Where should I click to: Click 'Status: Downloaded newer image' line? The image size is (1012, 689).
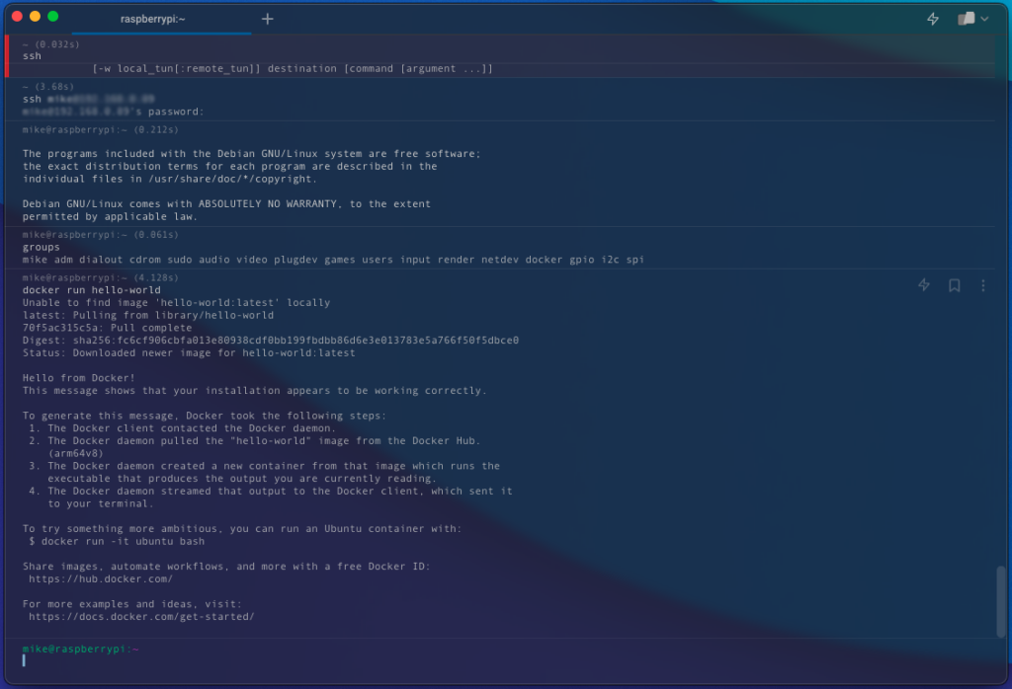click(189, 352)
